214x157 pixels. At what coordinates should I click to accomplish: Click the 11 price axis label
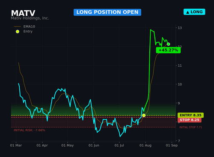[x=180, y=65]
